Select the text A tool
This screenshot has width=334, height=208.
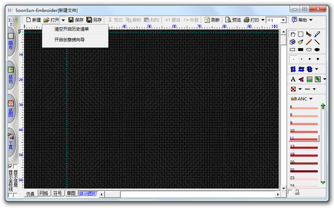click(293, 79)
